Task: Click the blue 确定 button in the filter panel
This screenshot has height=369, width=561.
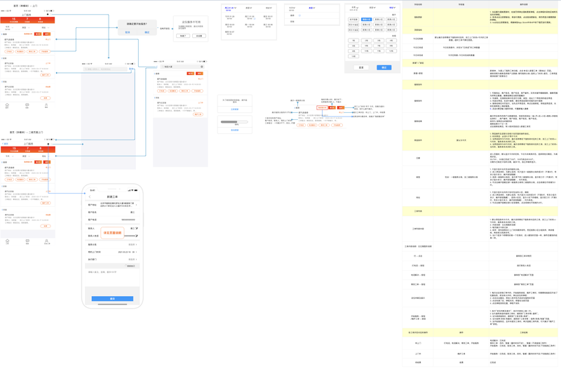Action: pyautogui.click(x=384, y=67)
